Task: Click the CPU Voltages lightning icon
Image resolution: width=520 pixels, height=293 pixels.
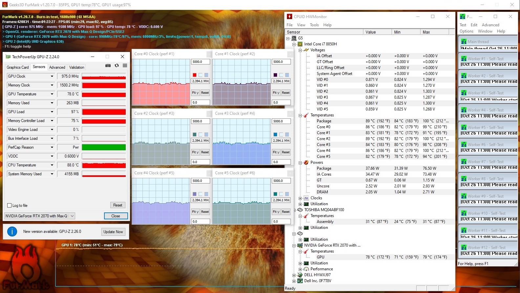Action: coord(306,50)
